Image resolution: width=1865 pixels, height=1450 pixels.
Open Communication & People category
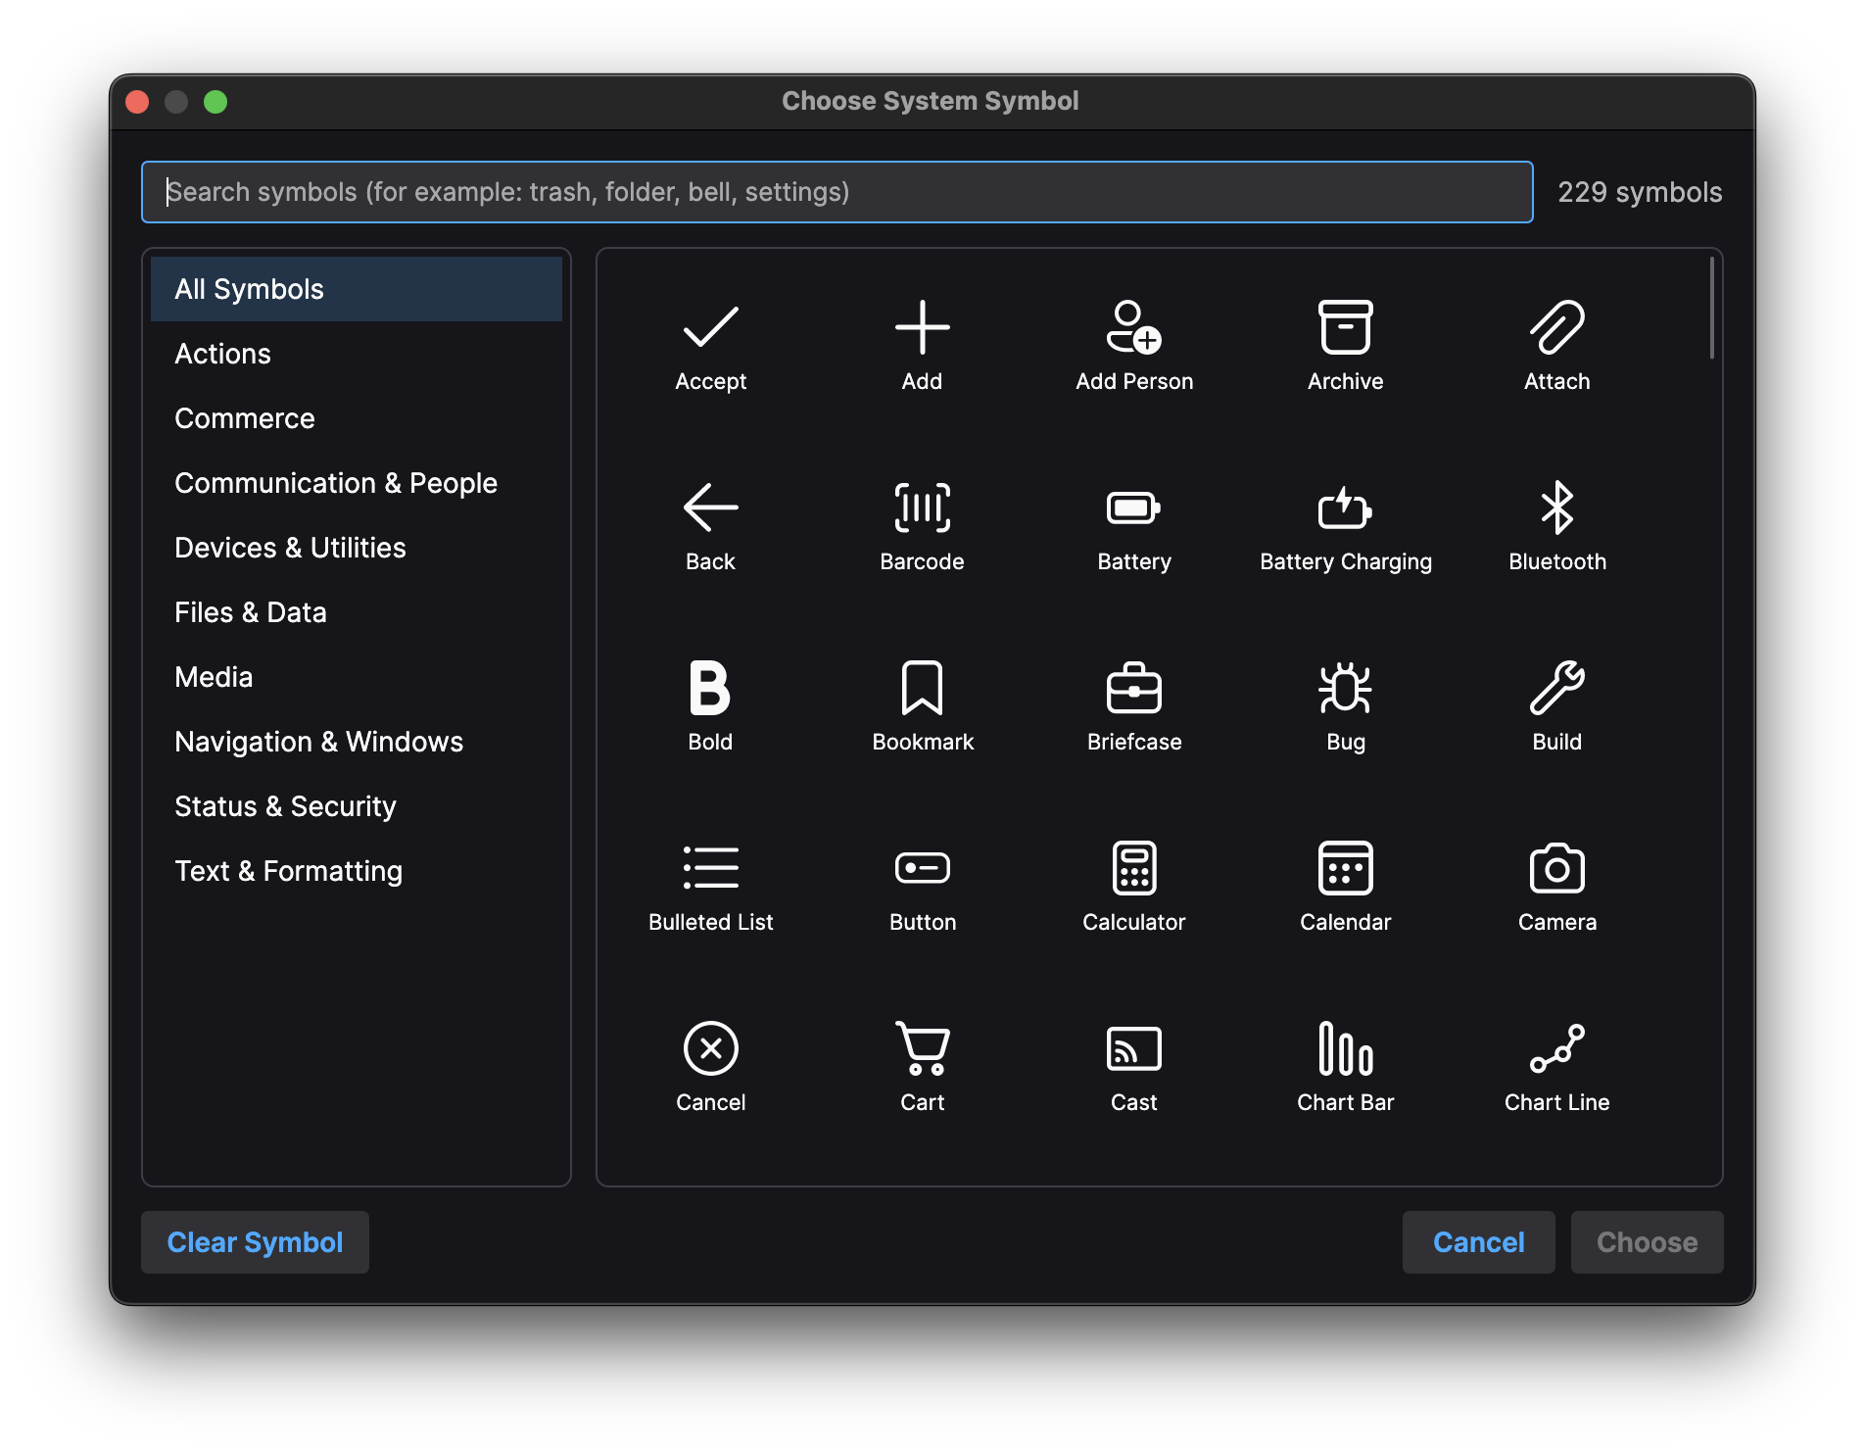357,483
